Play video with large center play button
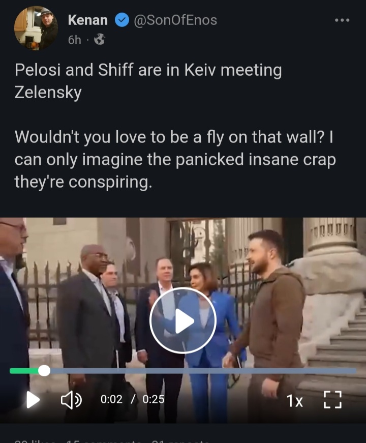Image resolution: width=366 pixels, height=443 pixels. [x=183, y=321]
